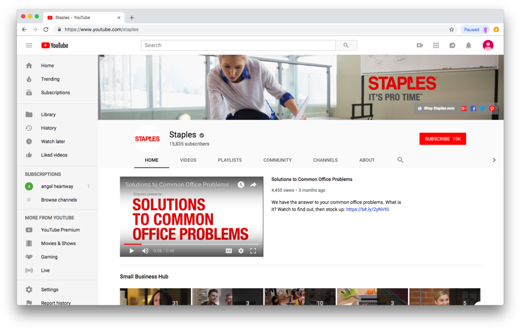Open Watch later in sidebar
Image resolution: width=520 pixels, height=330 pixels.
[57, 141]
